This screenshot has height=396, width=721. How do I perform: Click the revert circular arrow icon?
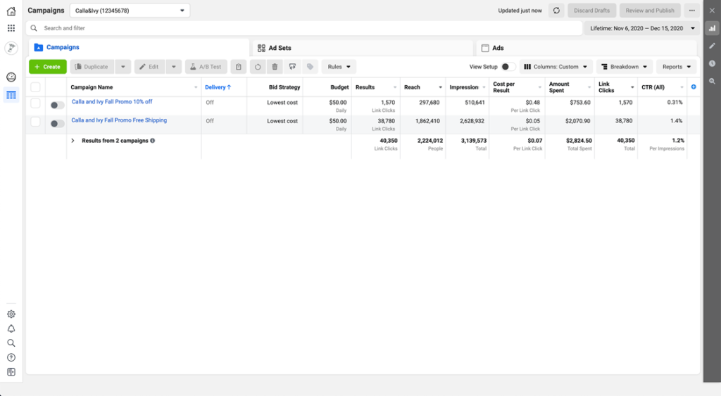click(258, 67)
